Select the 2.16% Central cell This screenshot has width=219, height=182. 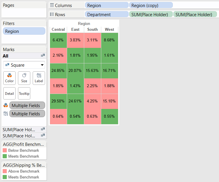tap(58, 55)
